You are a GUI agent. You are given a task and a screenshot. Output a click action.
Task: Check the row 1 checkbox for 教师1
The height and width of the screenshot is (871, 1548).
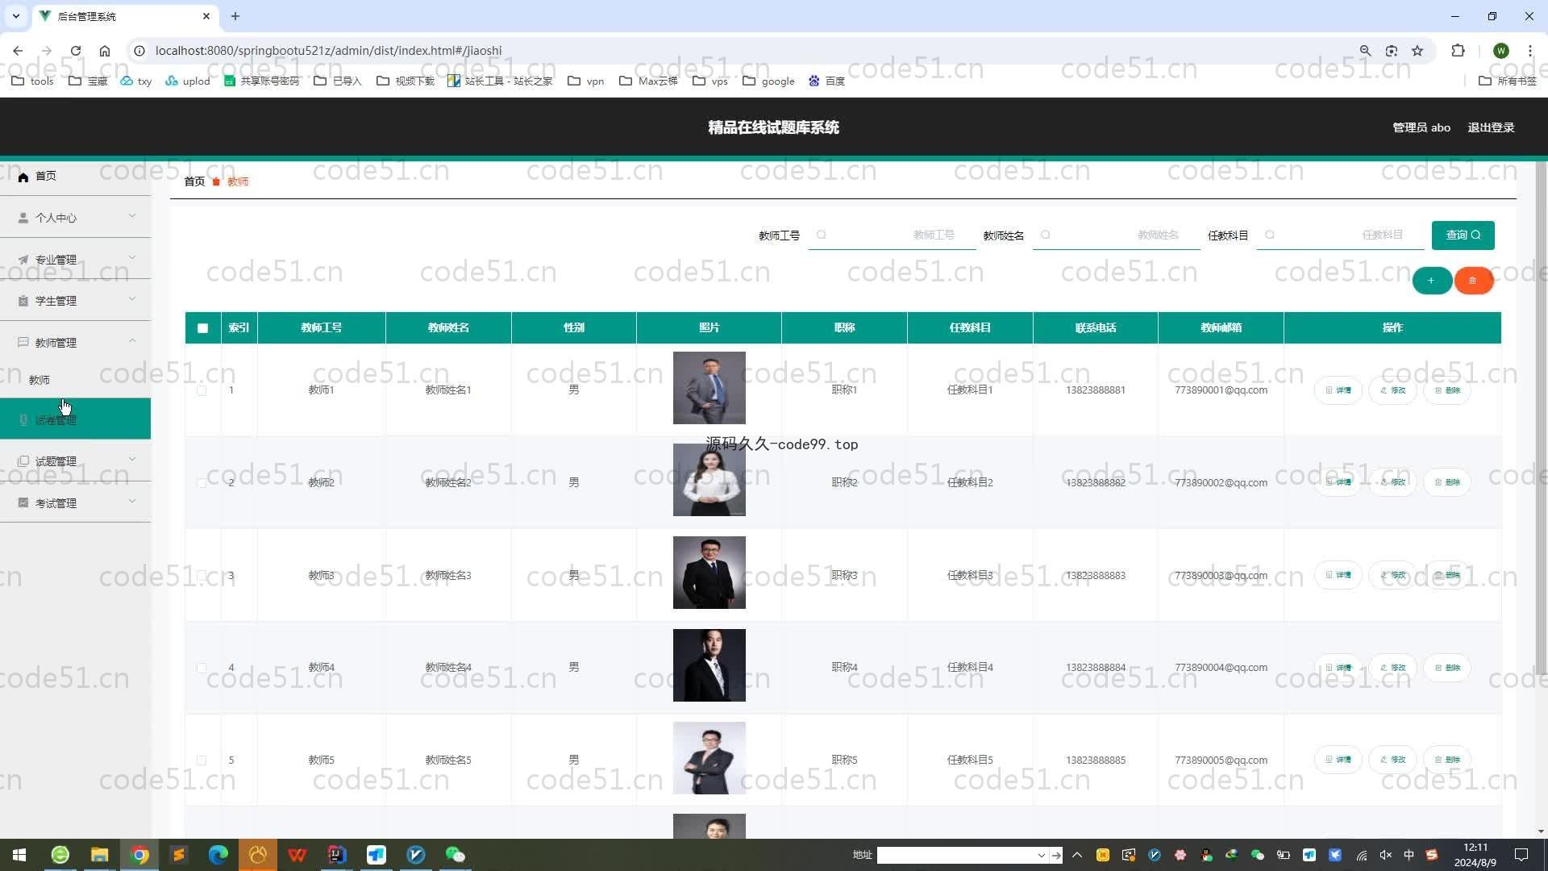202,390
